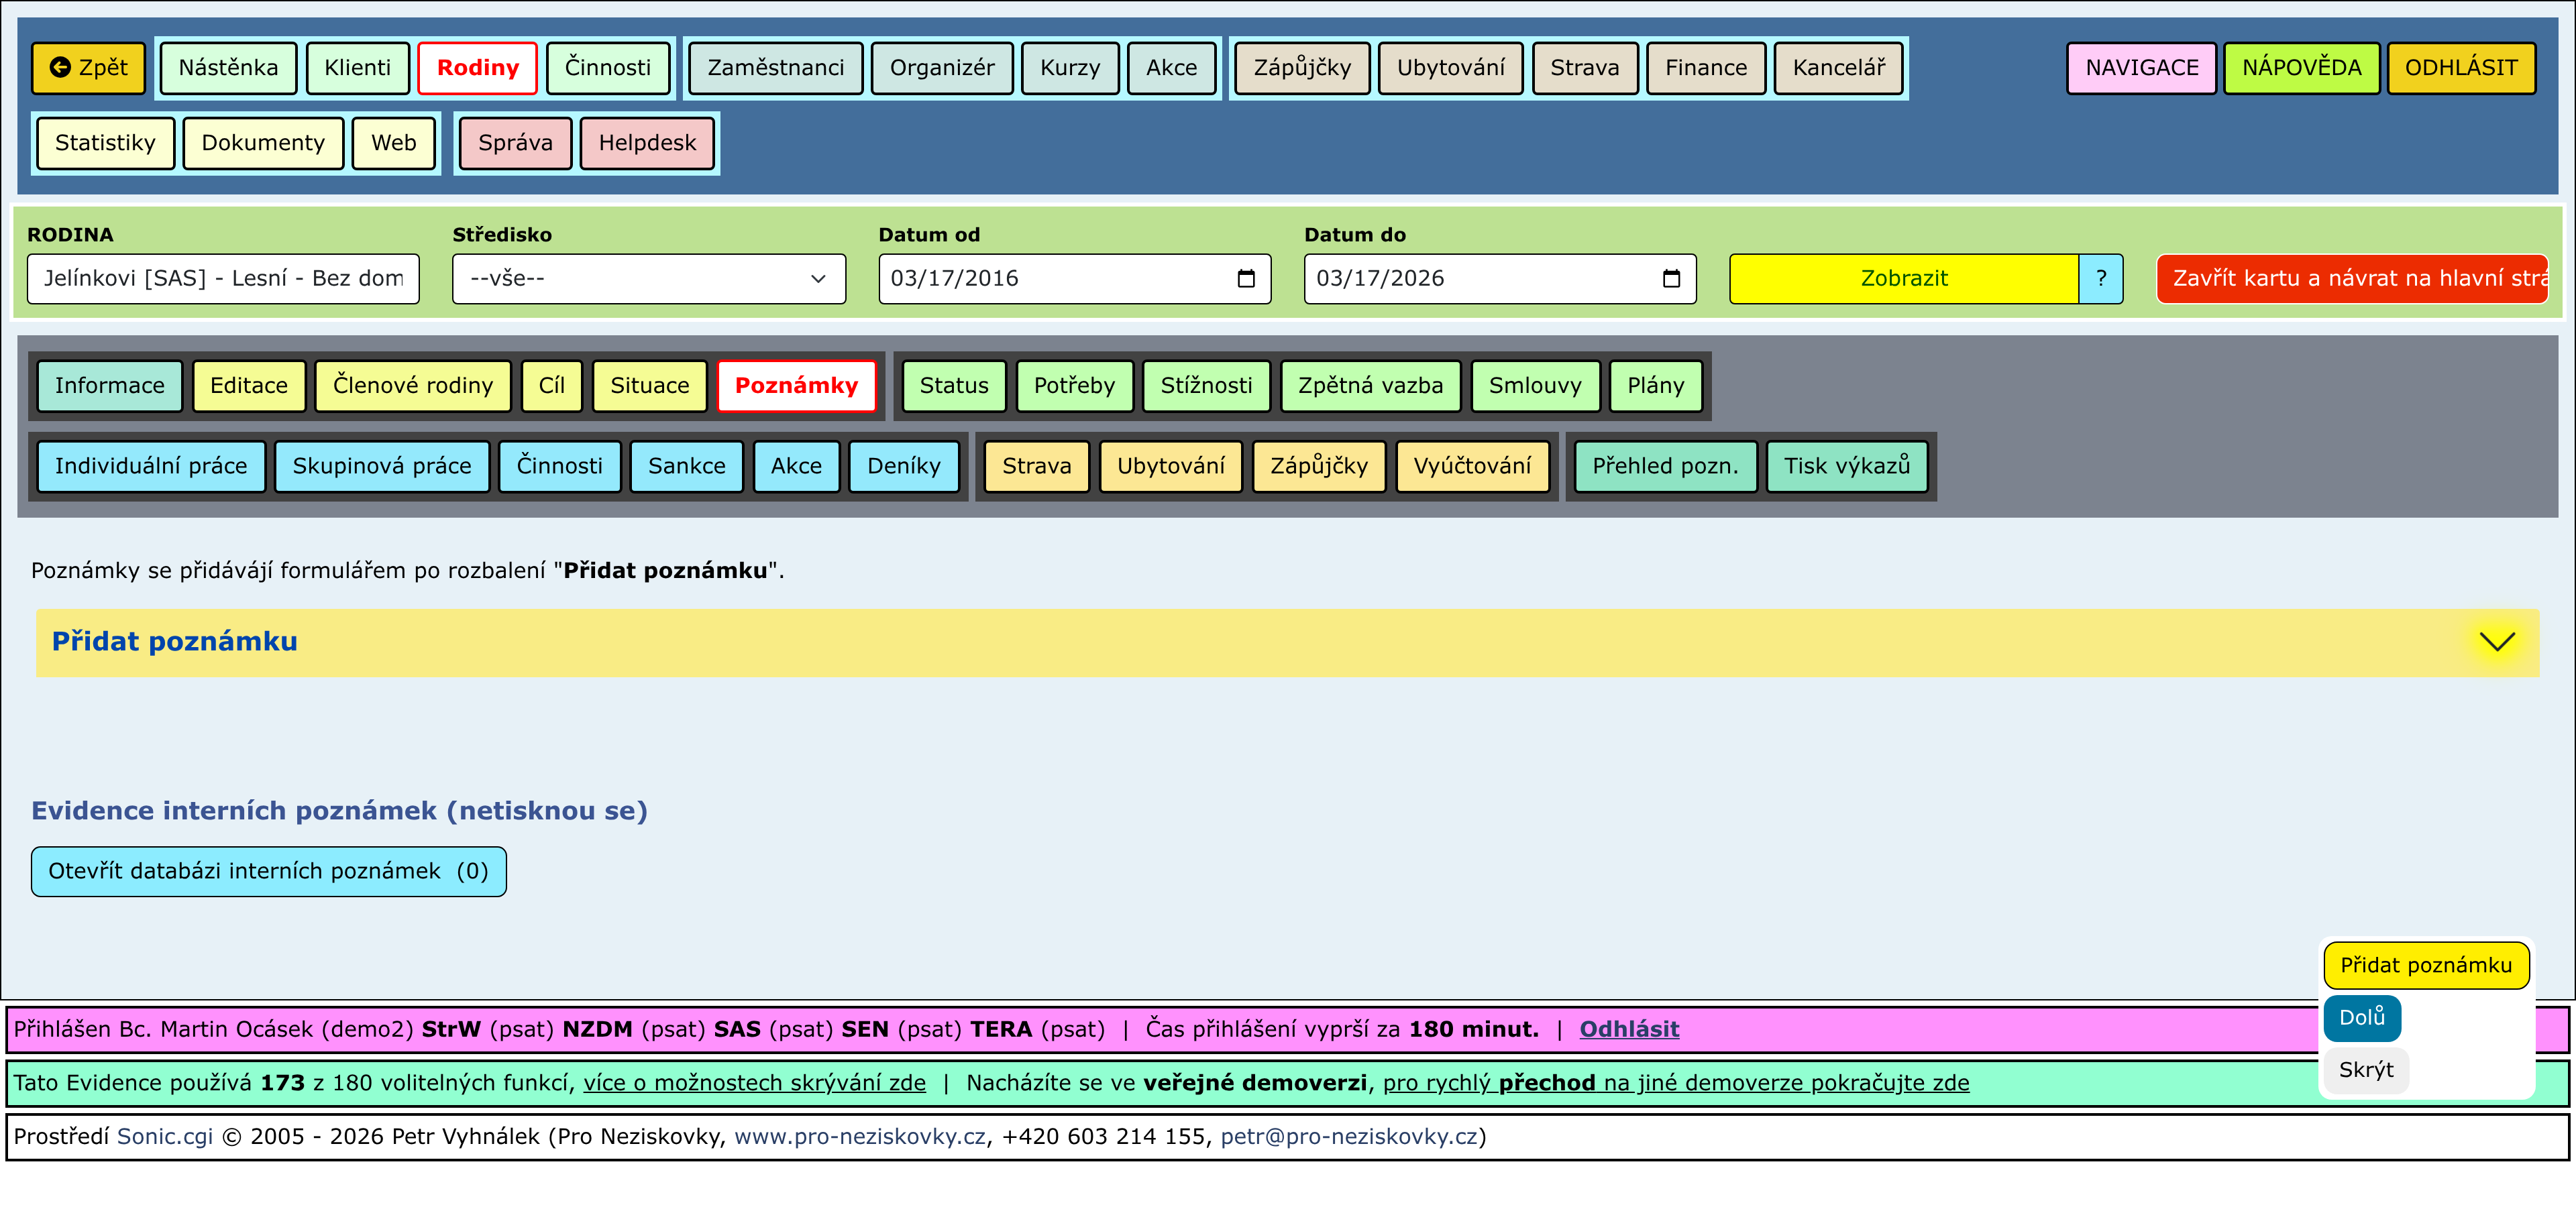This screenshot has height=1207, width=2576.
Task: Click the floating Dolů button
Action: [x=2361, y=1017]
